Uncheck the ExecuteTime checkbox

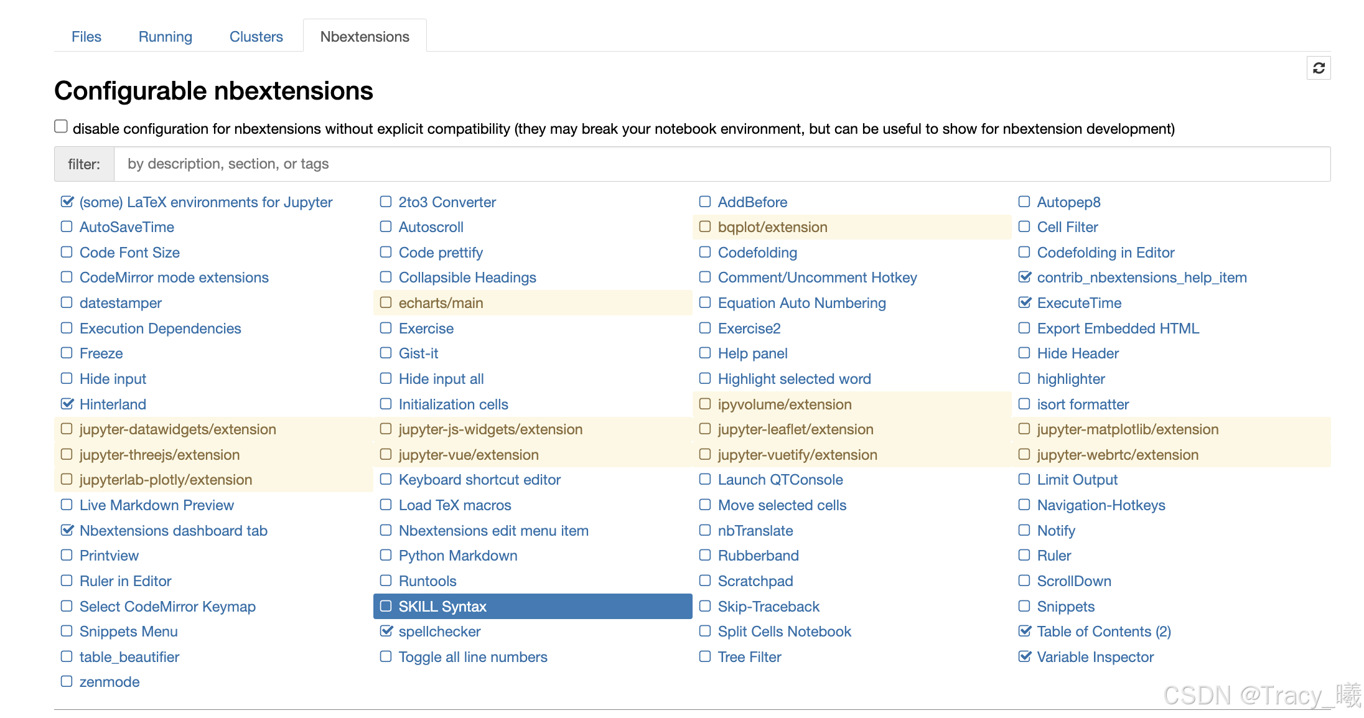(1024, 302)
